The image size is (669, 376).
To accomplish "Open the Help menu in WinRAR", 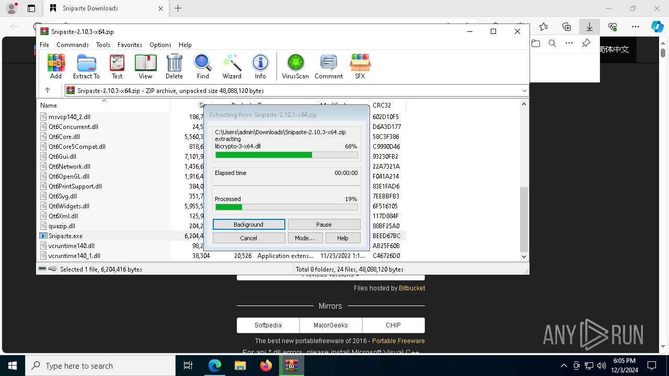I will 185,45.
